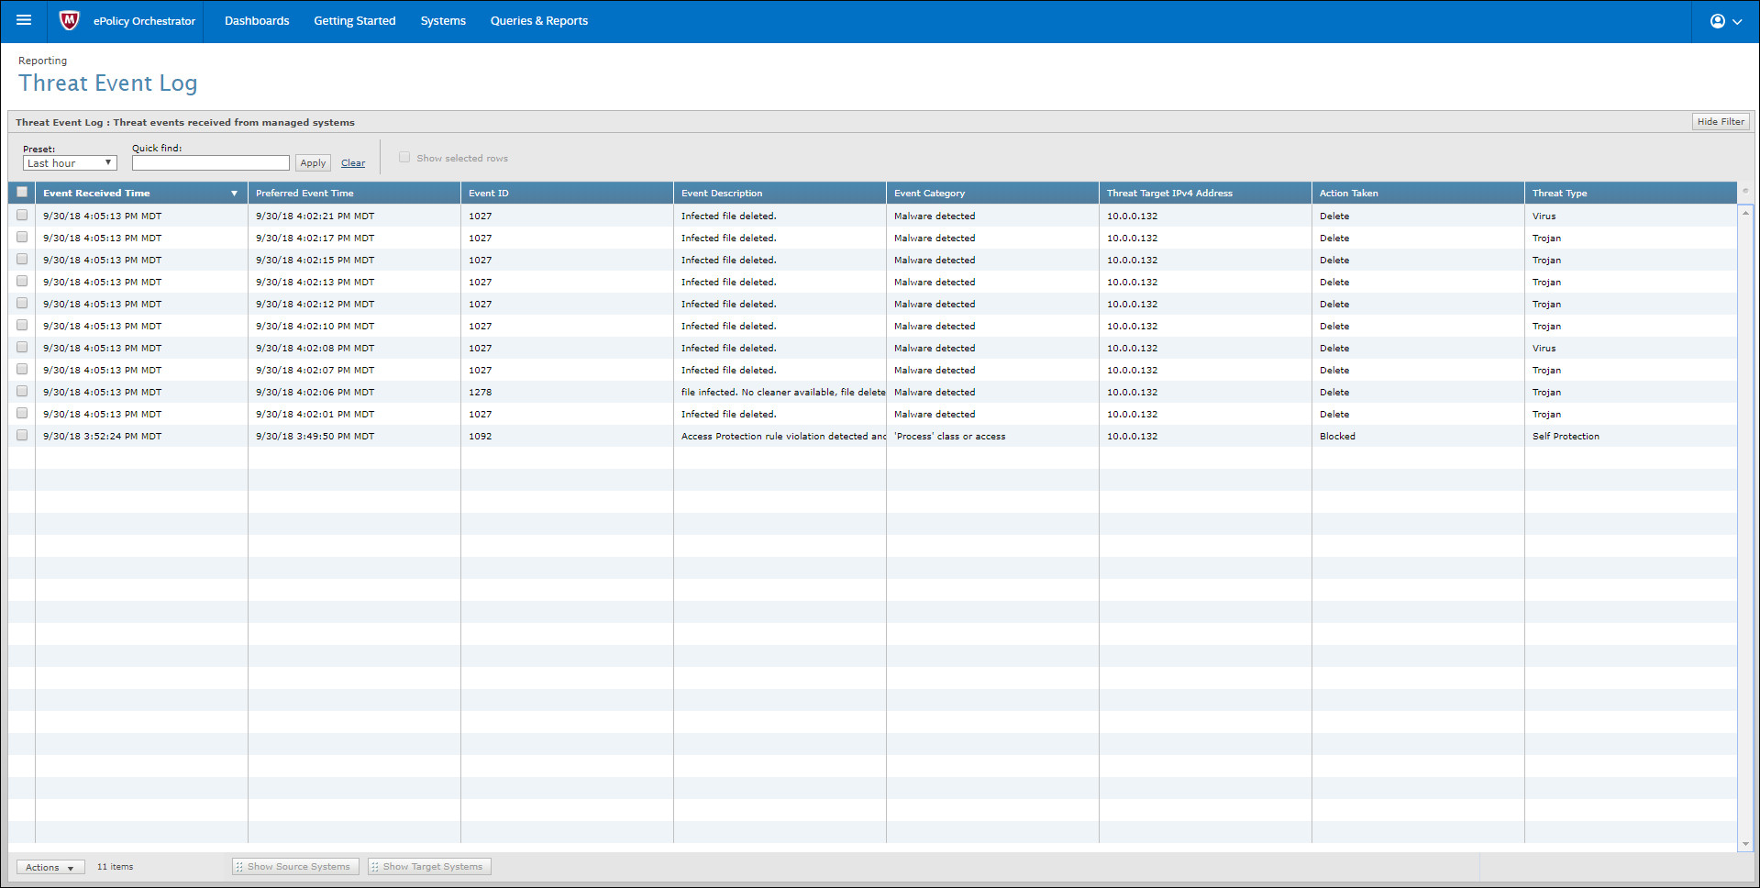Check the row with Preferred time 4:02:13 PM
The width and height of the screenshot is (1760, 888).
(22, 282)
